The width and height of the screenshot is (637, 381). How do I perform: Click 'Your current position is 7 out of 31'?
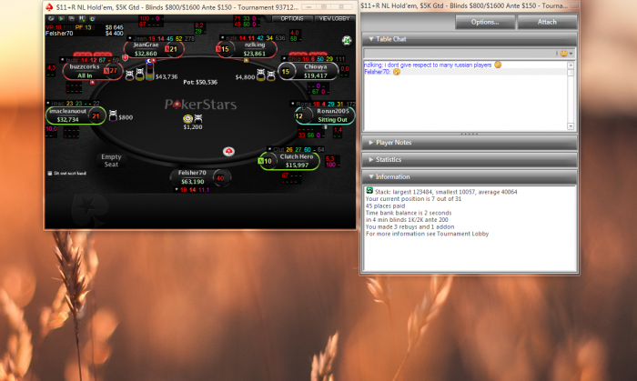pos(413,199)
